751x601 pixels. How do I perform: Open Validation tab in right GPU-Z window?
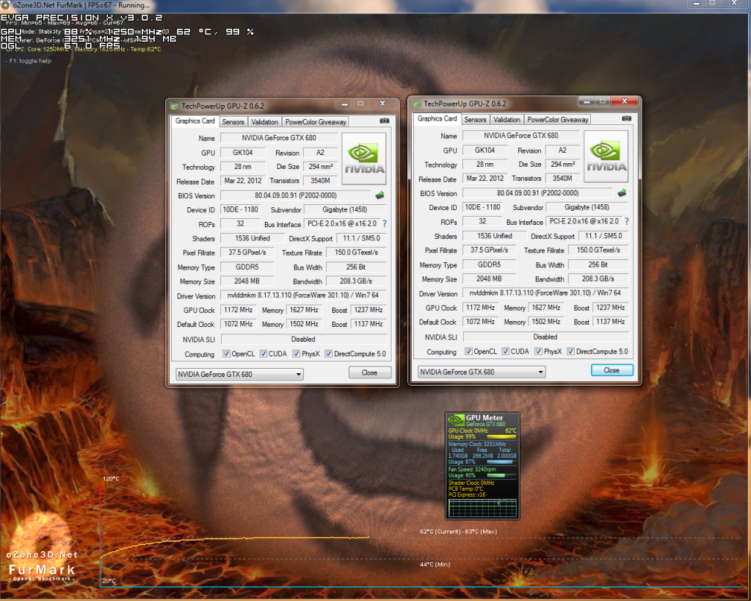tap(507, 119)
